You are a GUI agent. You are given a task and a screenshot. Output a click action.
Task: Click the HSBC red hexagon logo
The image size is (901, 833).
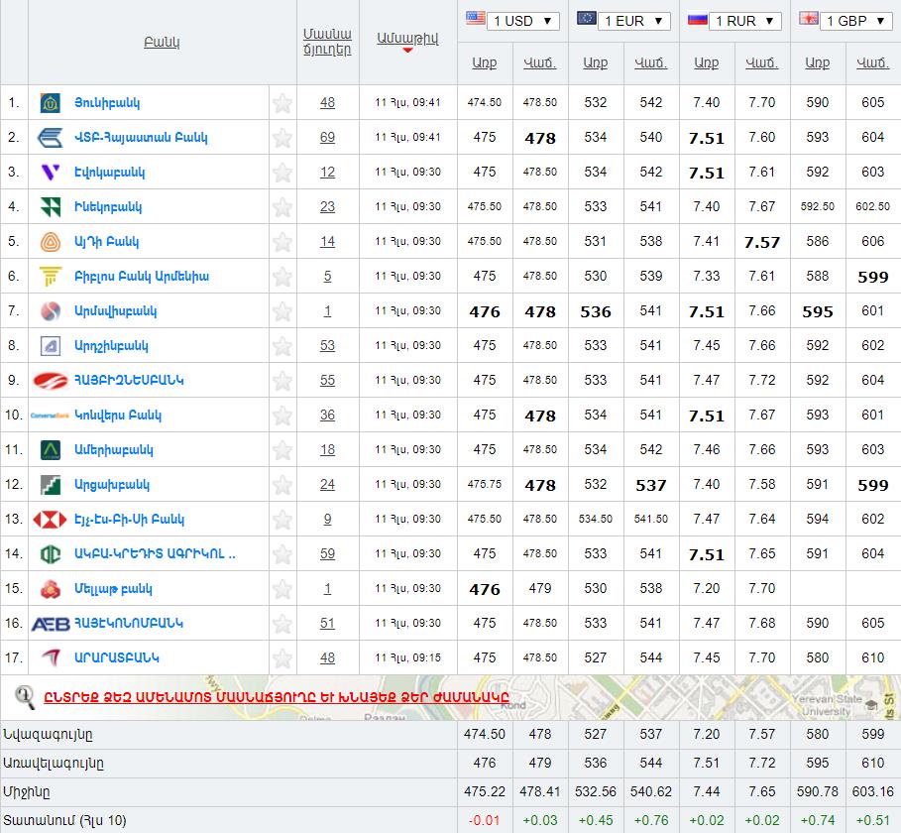pyautogui.click(x=50, y=520)
